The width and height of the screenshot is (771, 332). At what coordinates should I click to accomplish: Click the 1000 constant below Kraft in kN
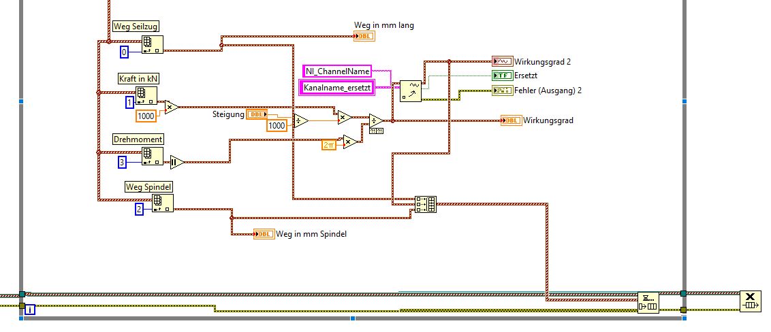146,116
